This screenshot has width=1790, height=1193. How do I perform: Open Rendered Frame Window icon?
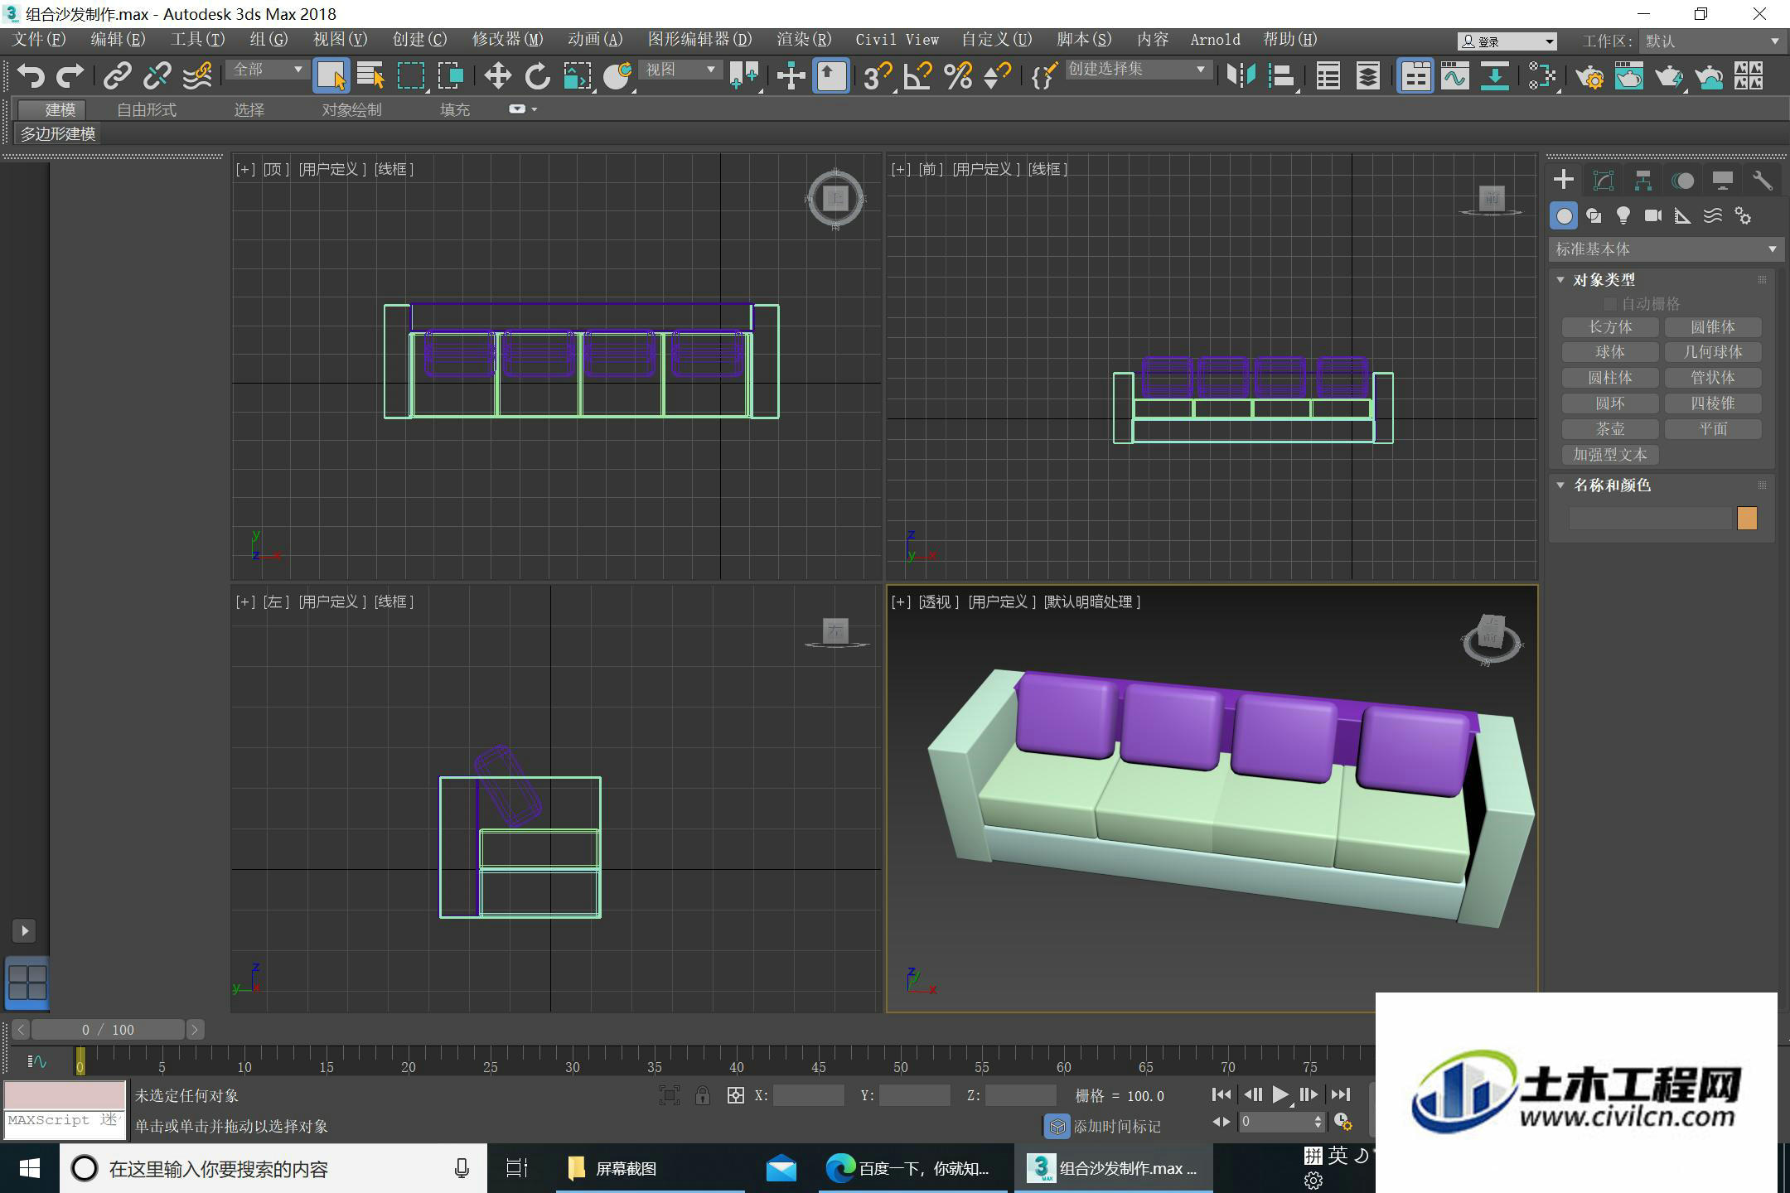(1629, 75)
